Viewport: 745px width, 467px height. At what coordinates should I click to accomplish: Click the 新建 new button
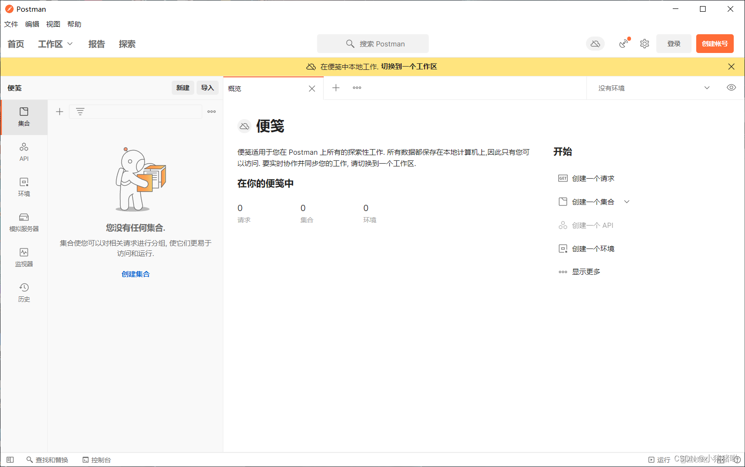click(183, 88)
